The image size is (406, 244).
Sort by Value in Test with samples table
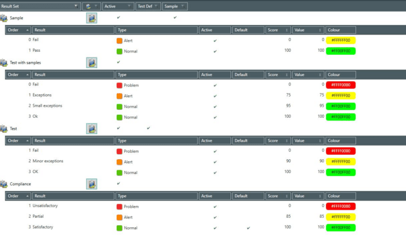point(309,75)
